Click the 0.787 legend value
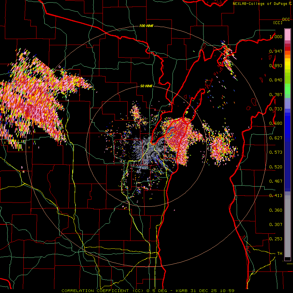Image resolution: width=293 pixels, height=293 pixels. 276,94
